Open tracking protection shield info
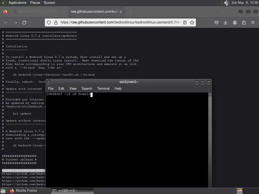The height and width of the screenshot is (194, 259). (x=49, y=22)
